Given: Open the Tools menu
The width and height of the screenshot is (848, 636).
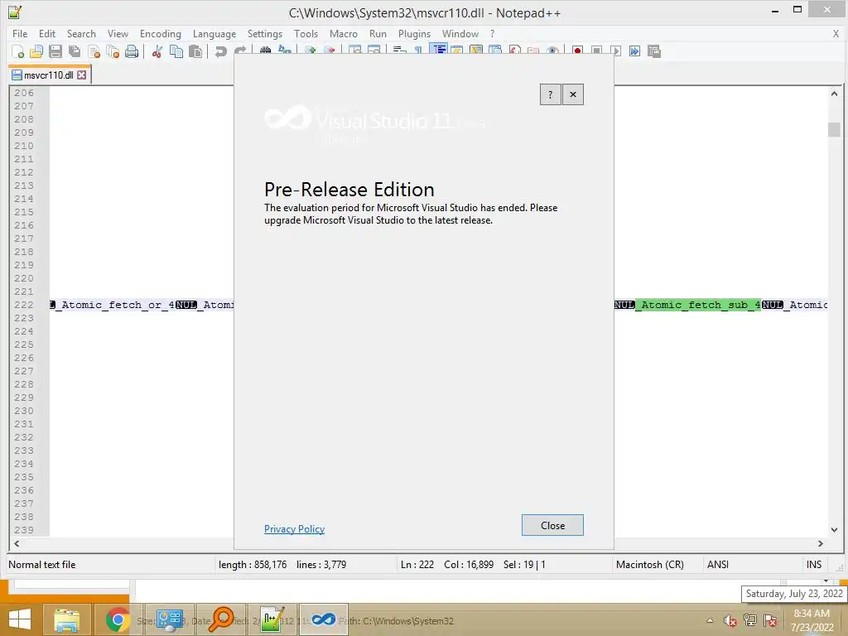Looking at the screenshot, I should (x=306, y=33).
